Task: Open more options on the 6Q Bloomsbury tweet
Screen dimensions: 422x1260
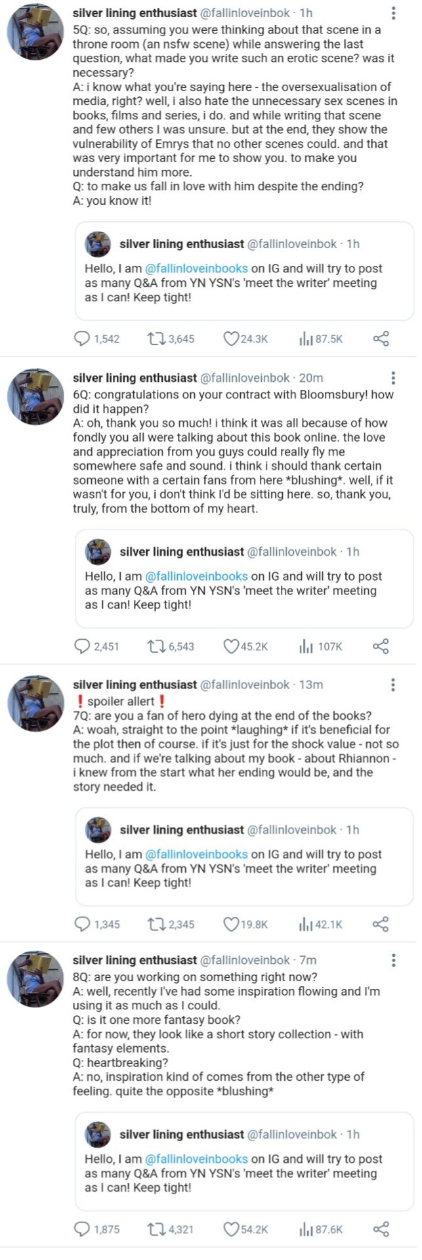Action: click(x=393, y=378)
